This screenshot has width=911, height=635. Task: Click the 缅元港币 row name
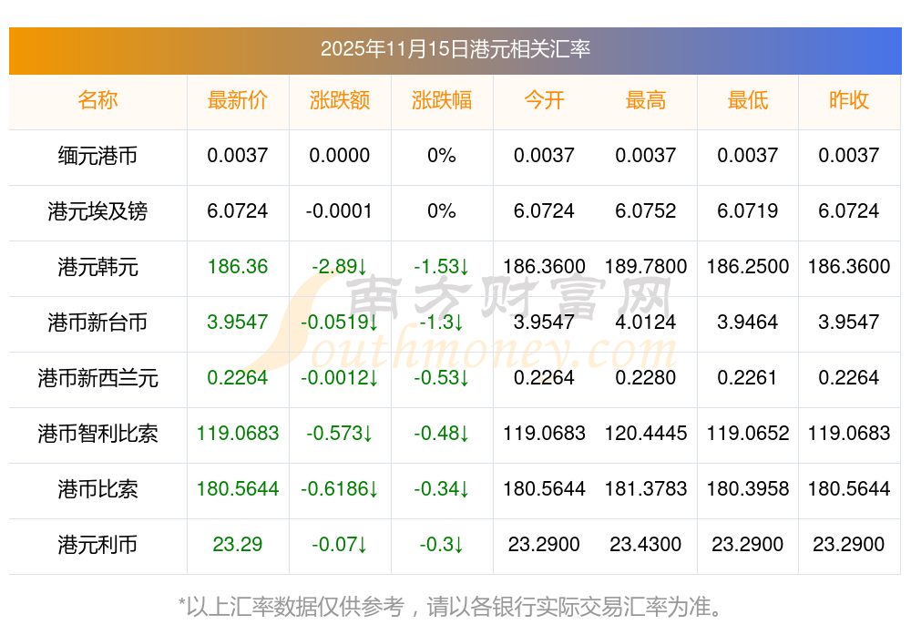pos(97,156)
